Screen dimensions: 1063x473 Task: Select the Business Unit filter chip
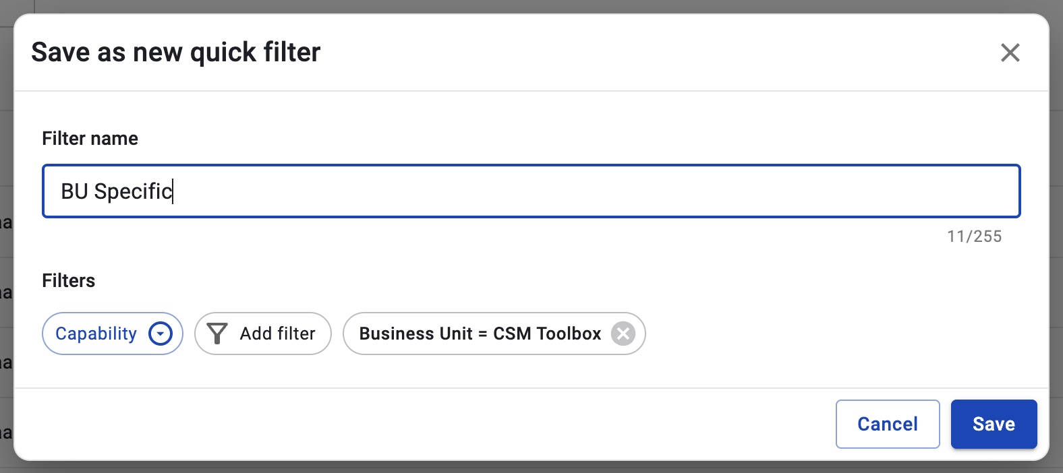click(494, 334)
